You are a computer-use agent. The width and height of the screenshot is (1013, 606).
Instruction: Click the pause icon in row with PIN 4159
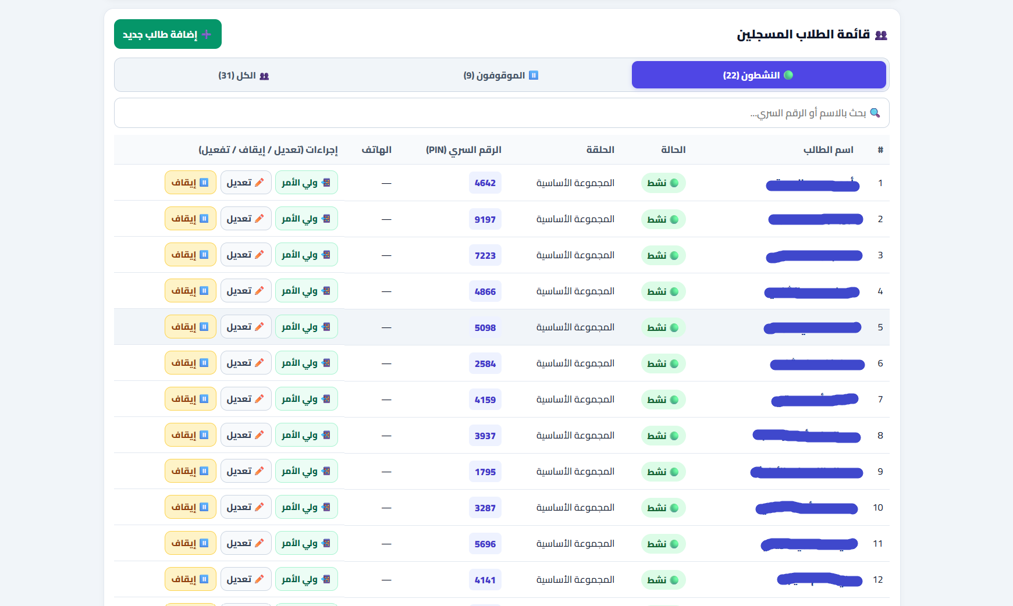(x=204, y=399)
